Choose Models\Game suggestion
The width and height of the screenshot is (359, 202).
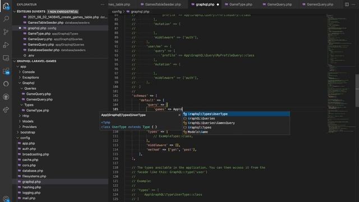236,132
